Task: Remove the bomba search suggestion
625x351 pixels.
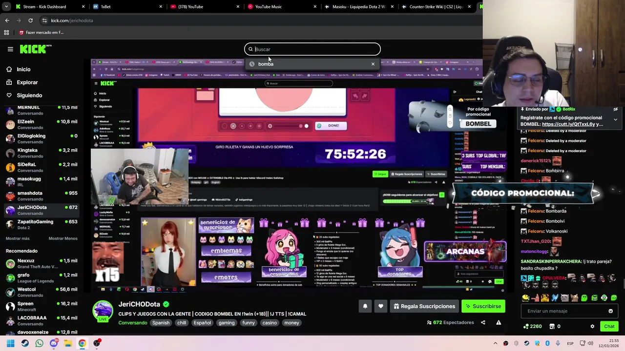Action: point(373,64)
